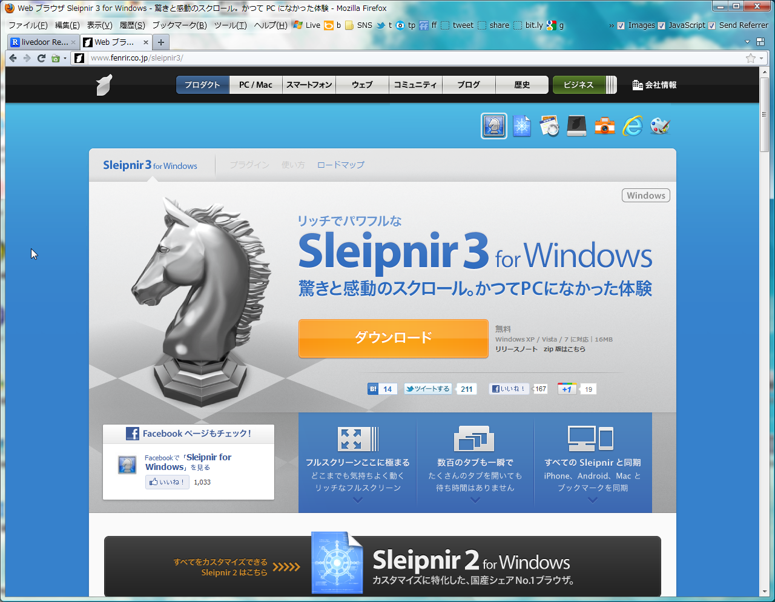
Task: Open the Internet Explorer style product icon
Action: 632,126
